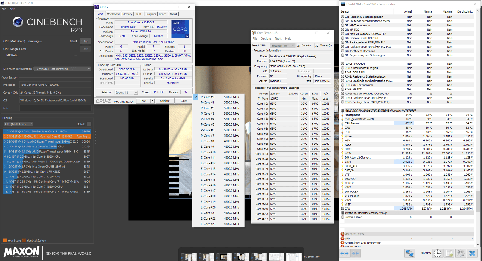Close HWiNFO sensors with blue X icon

coord(472,253)
